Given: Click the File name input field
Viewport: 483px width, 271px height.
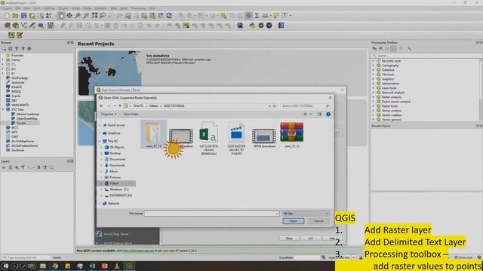Looking at the screenshot, I should point(211,214).
